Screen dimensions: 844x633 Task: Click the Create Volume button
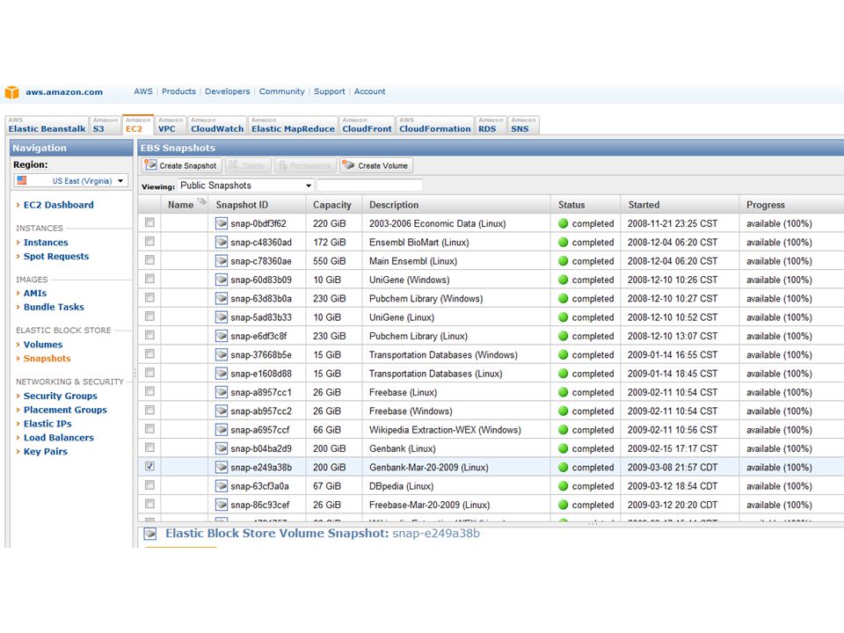pos(376,166)
